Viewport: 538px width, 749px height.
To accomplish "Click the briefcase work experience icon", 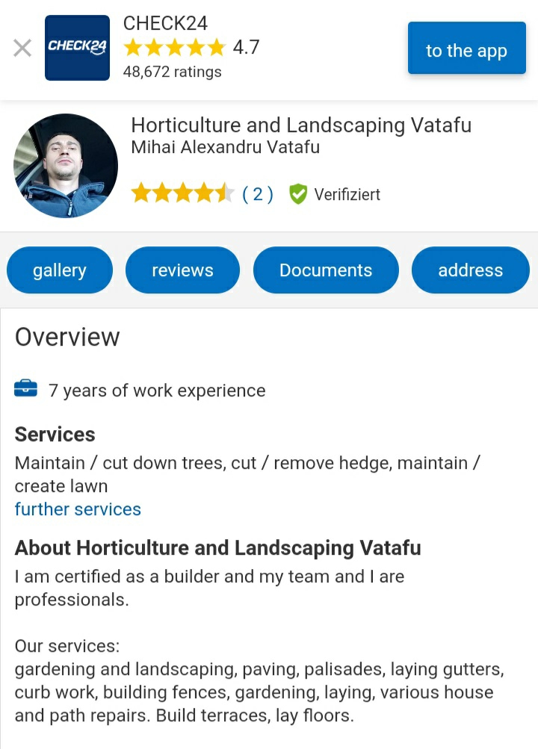I will click(x=25, y=389).
